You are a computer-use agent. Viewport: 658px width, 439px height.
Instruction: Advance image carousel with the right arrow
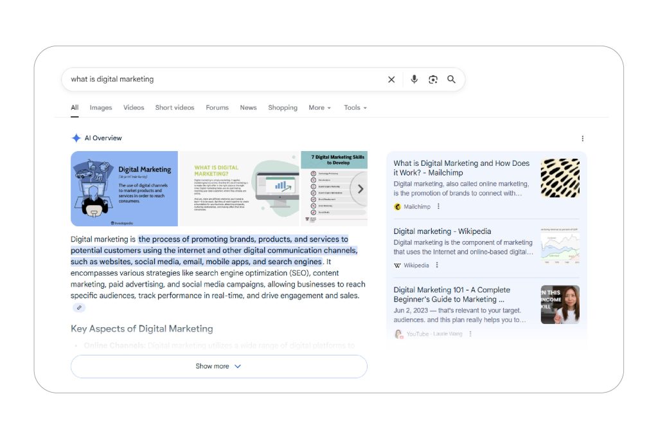[360, 189]
